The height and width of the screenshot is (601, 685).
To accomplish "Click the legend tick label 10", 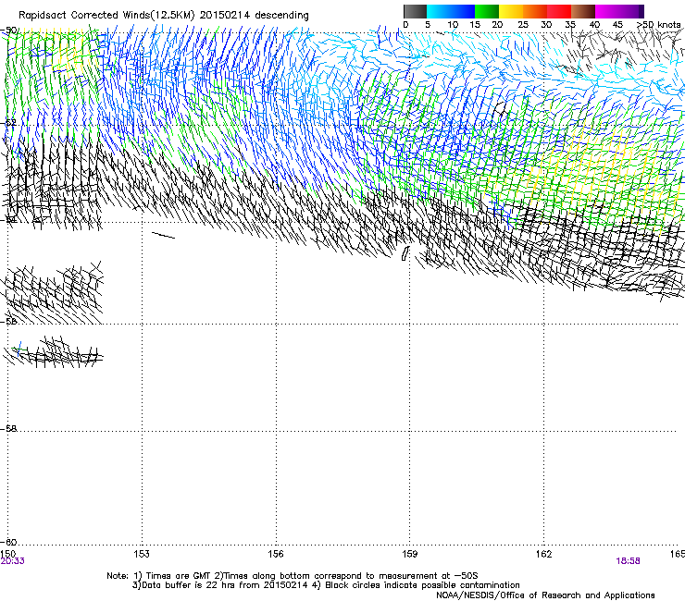I will pyautogui.click(x=453, y=25).
